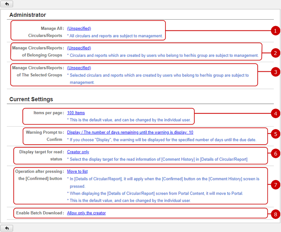Open the Unspecified link for Manage All Circulars/Reports
281x232 pixels.
tap(79, 28)
